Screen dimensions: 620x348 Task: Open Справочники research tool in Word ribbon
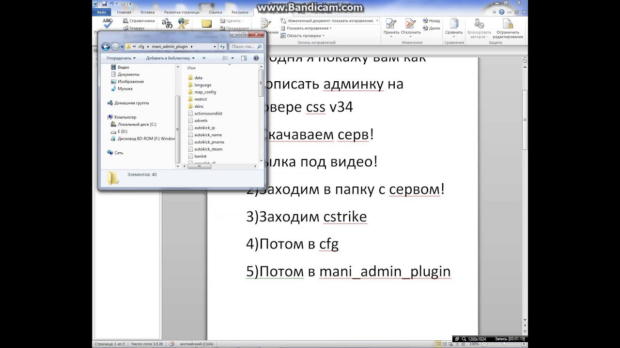tap(139, 21)
